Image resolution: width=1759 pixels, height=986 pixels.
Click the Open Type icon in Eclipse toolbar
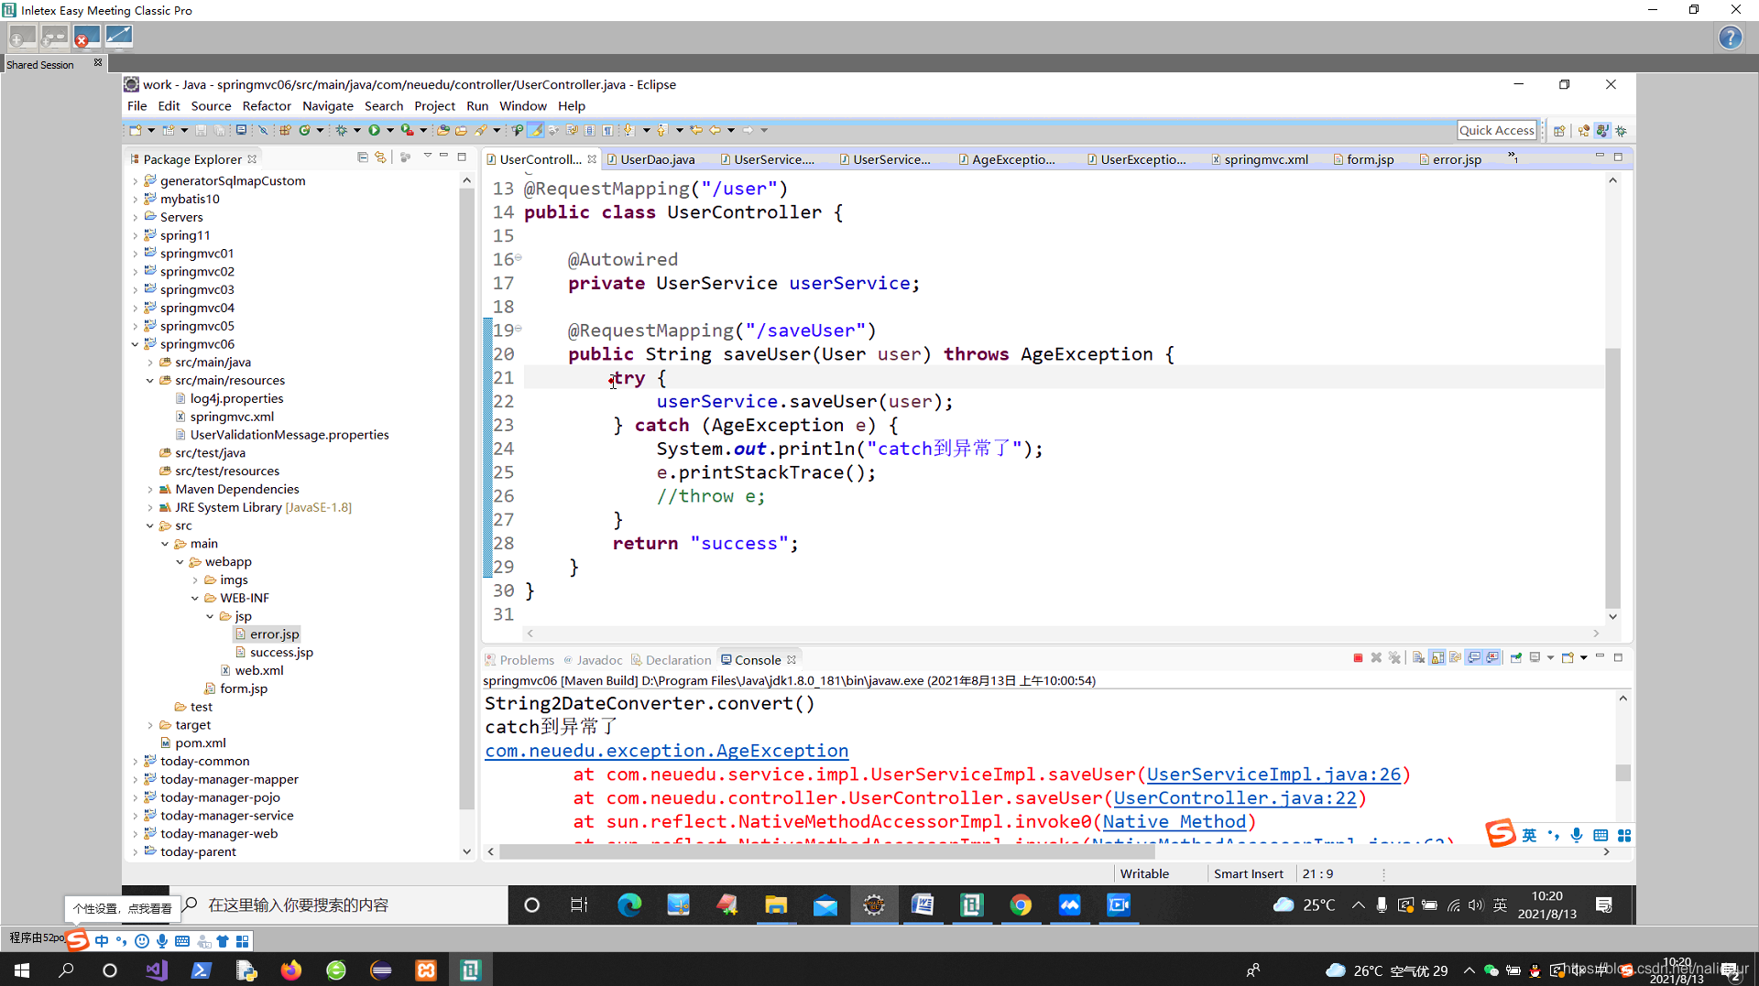443,130
